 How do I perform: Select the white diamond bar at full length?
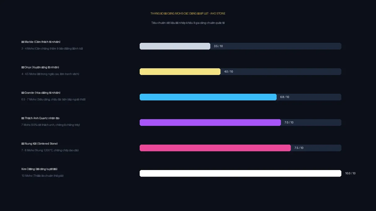pos(240,173)
